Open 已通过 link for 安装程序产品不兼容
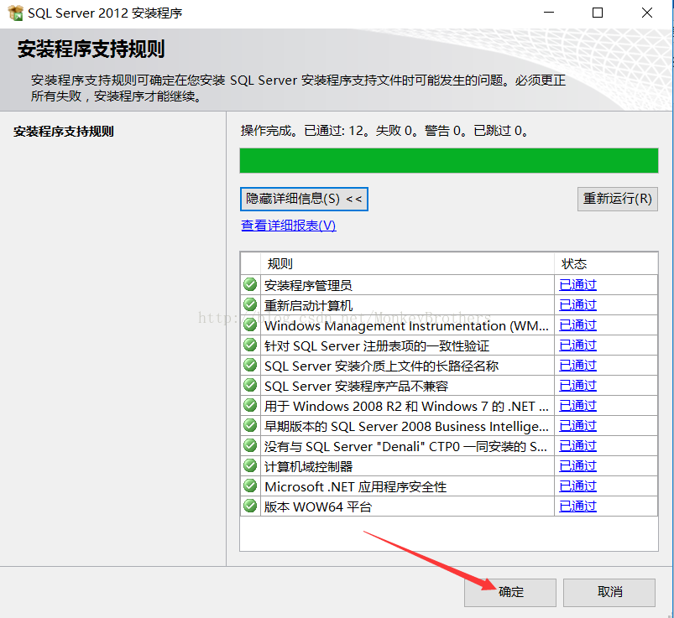Viewport: 674px width, 618px height. pyautogui.click(x=577, y=386)
